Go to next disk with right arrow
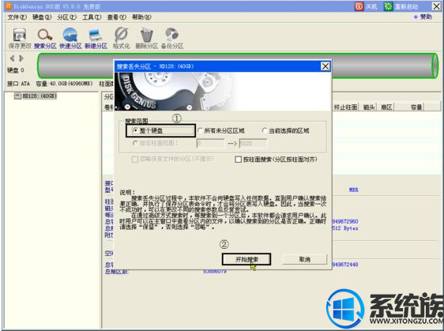 [x=21, y=58]
